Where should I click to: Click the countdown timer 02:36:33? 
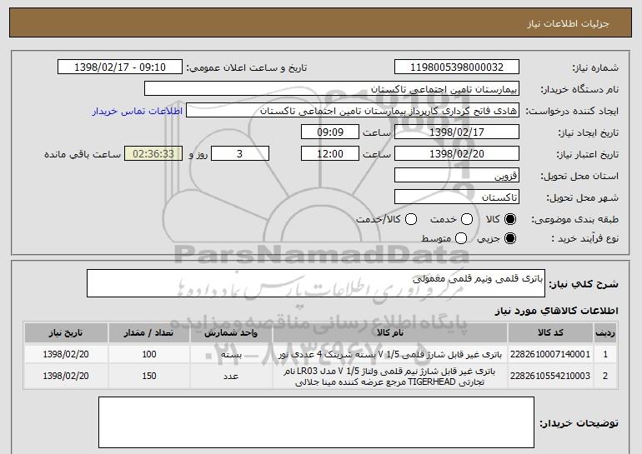coord(153,154)
